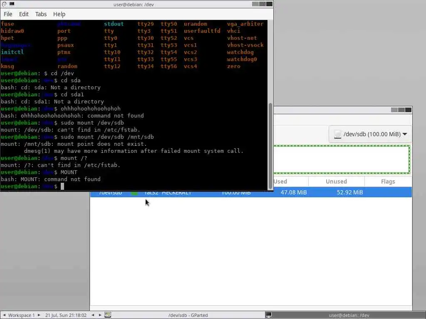The image size is (426, 319).
Task: Switch to next workspace using arrow after Workspace 1
Action: click(x=39, y=315)
